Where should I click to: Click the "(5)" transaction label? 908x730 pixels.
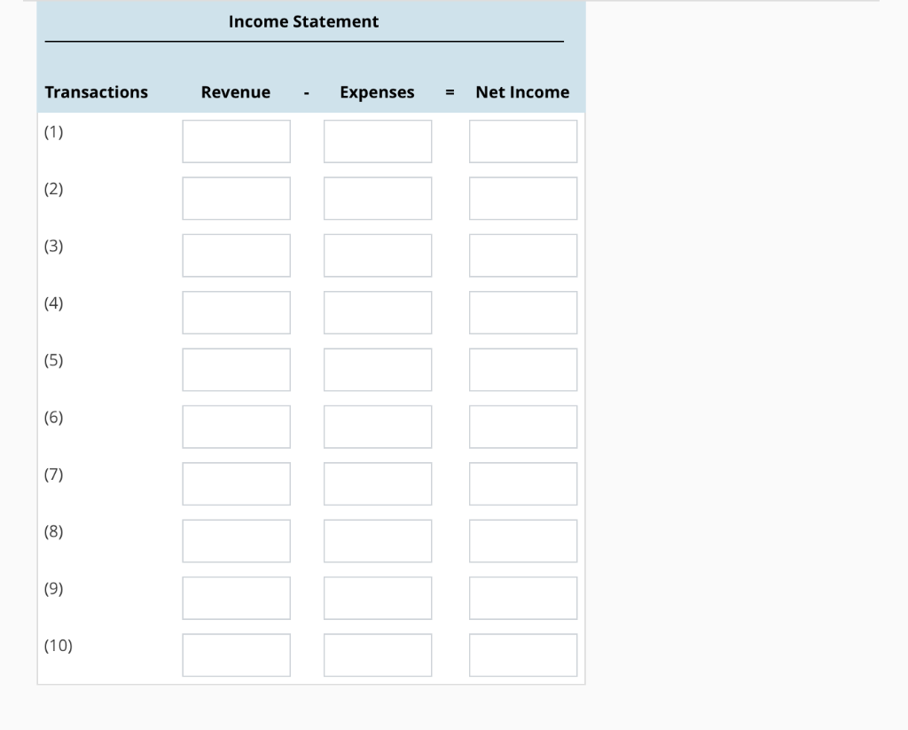click(53, 360)
